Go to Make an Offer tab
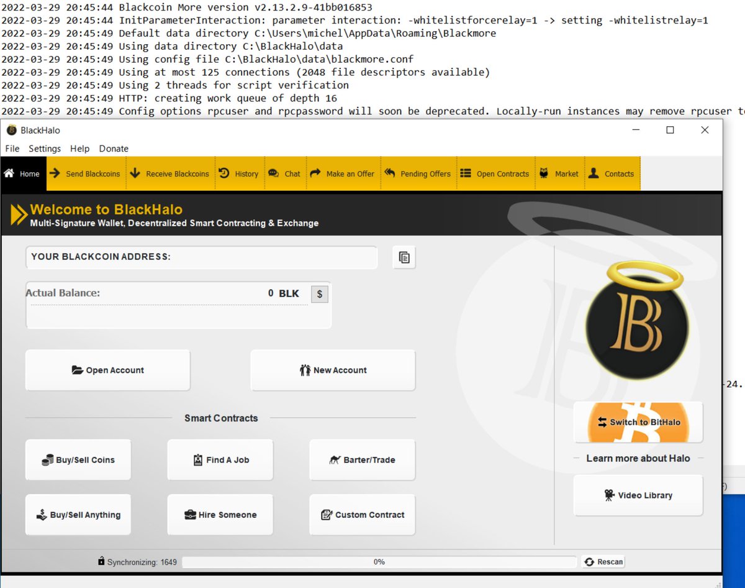 343,174
